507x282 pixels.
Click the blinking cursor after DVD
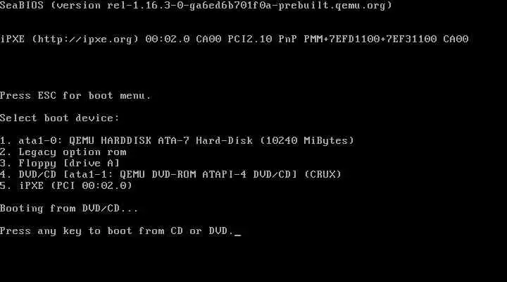click(238, 234)
